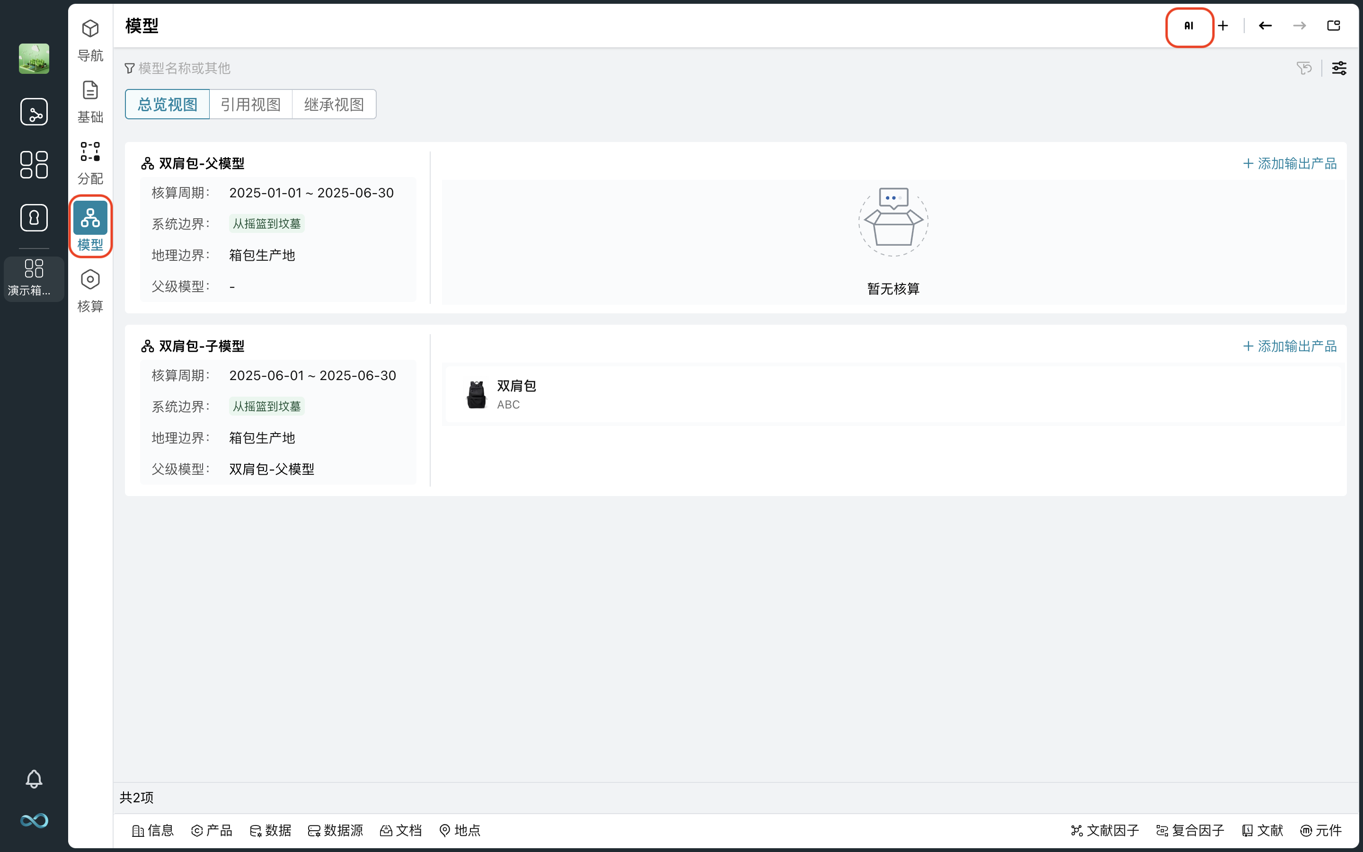This screenshot has height=852, width=1363.
Task: Open 复合因子 in bottom bar
Action: click(1190, 830)
